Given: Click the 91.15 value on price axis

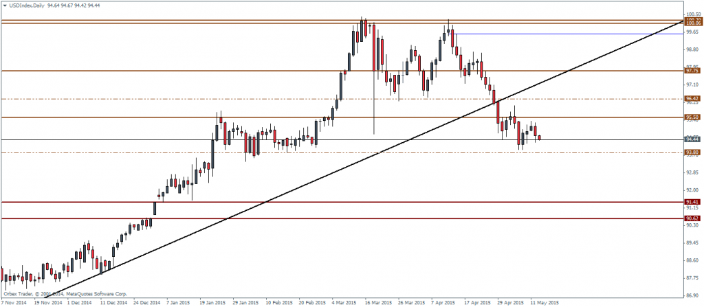Looking at the screenshot, I should point(692,208).
